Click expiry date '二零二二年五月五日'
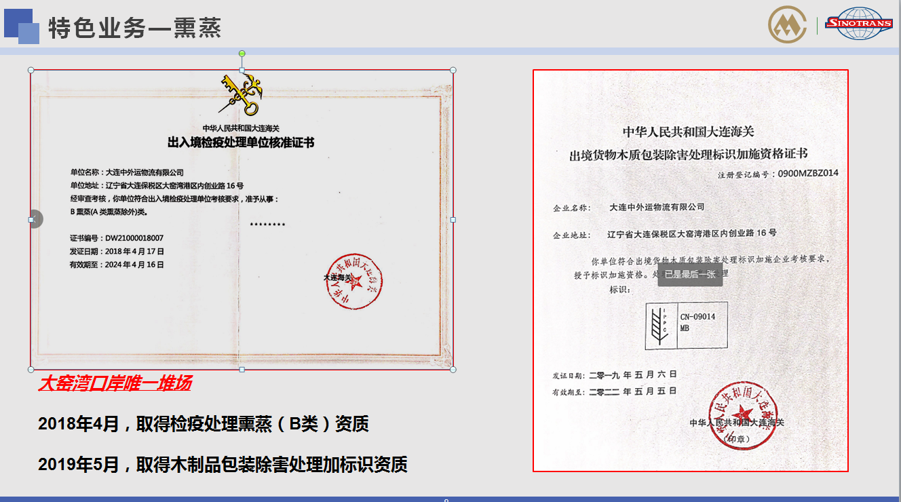 pos(633,391)
